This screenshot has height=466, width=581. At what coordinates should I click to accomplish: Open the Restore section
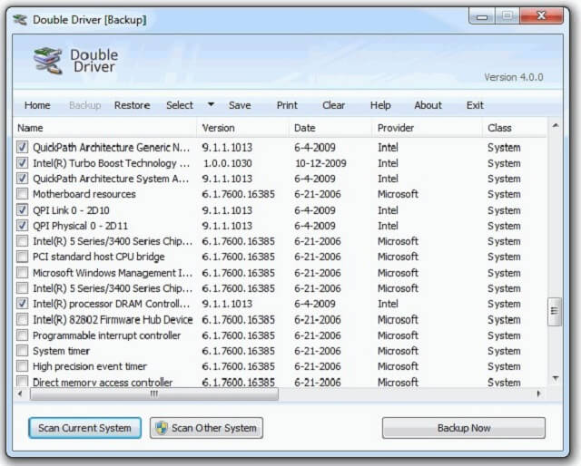click(x=132, y=105)
